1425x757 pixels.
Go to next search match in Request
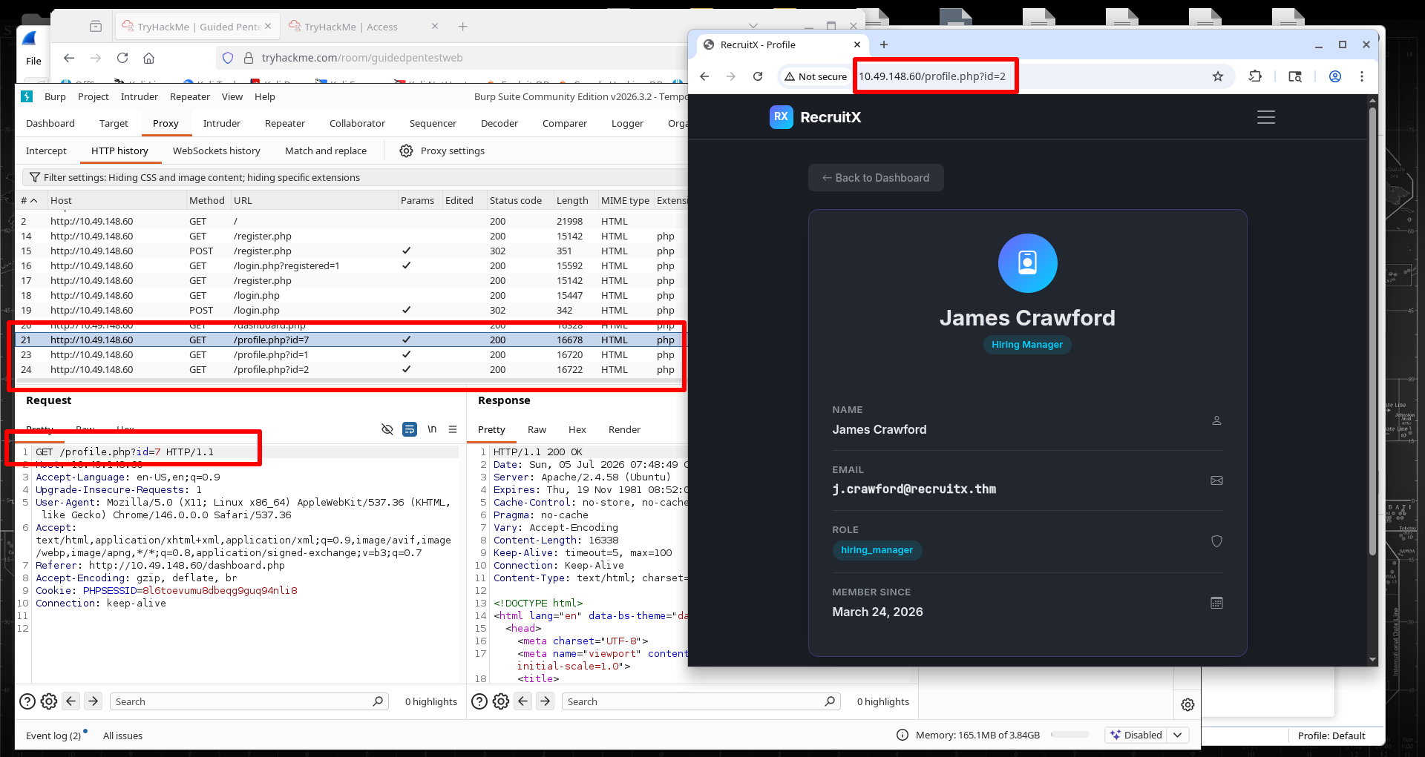point(94,701)
